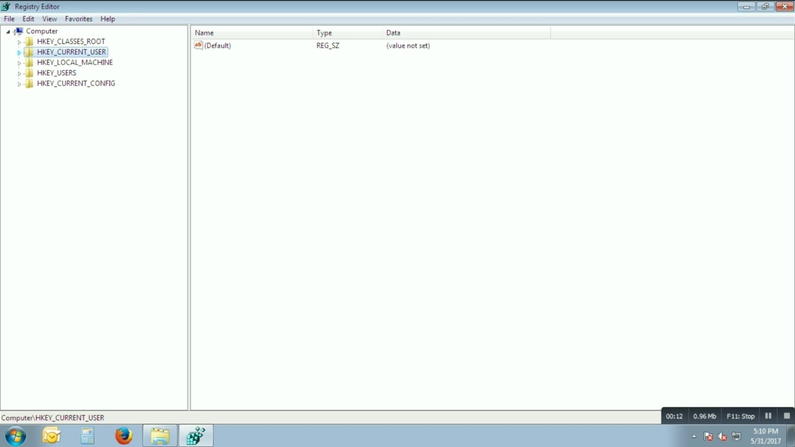Screen dimensions: 795x447
Task: Click the (value not set) data cell
Action: pos(408,45)
